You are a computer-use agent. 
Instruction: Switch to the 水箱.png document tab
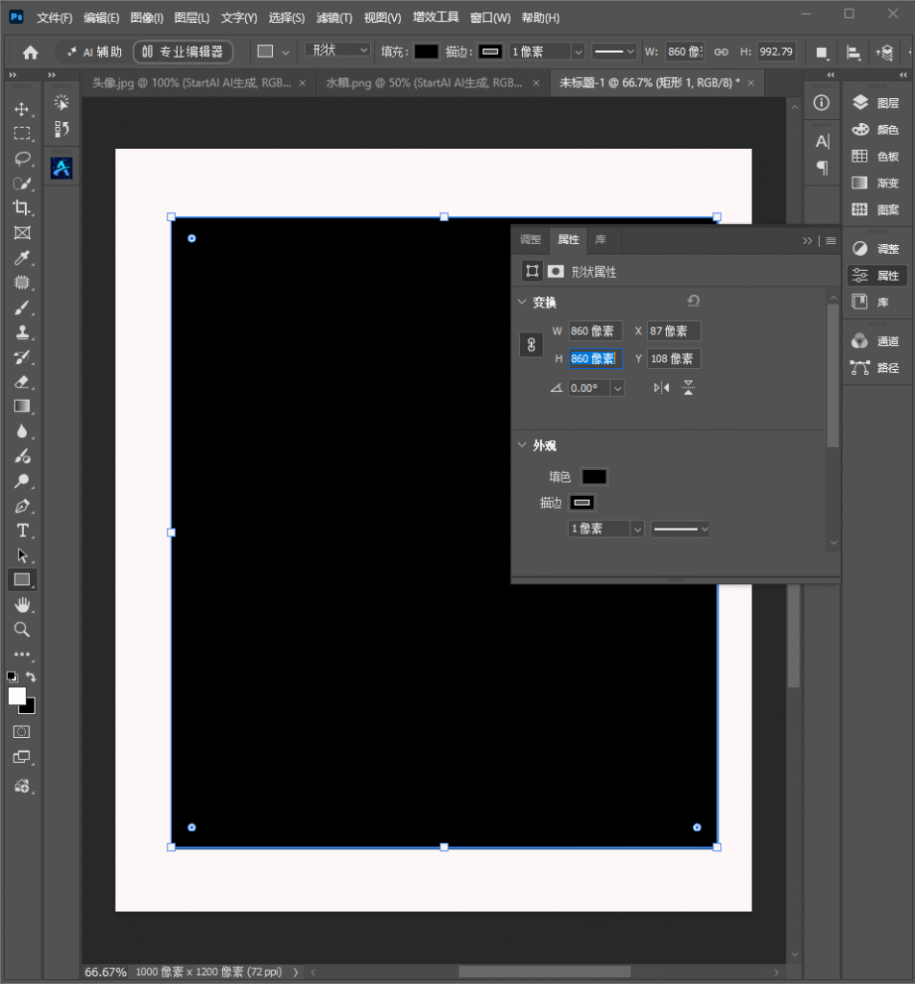pos(424,83)
